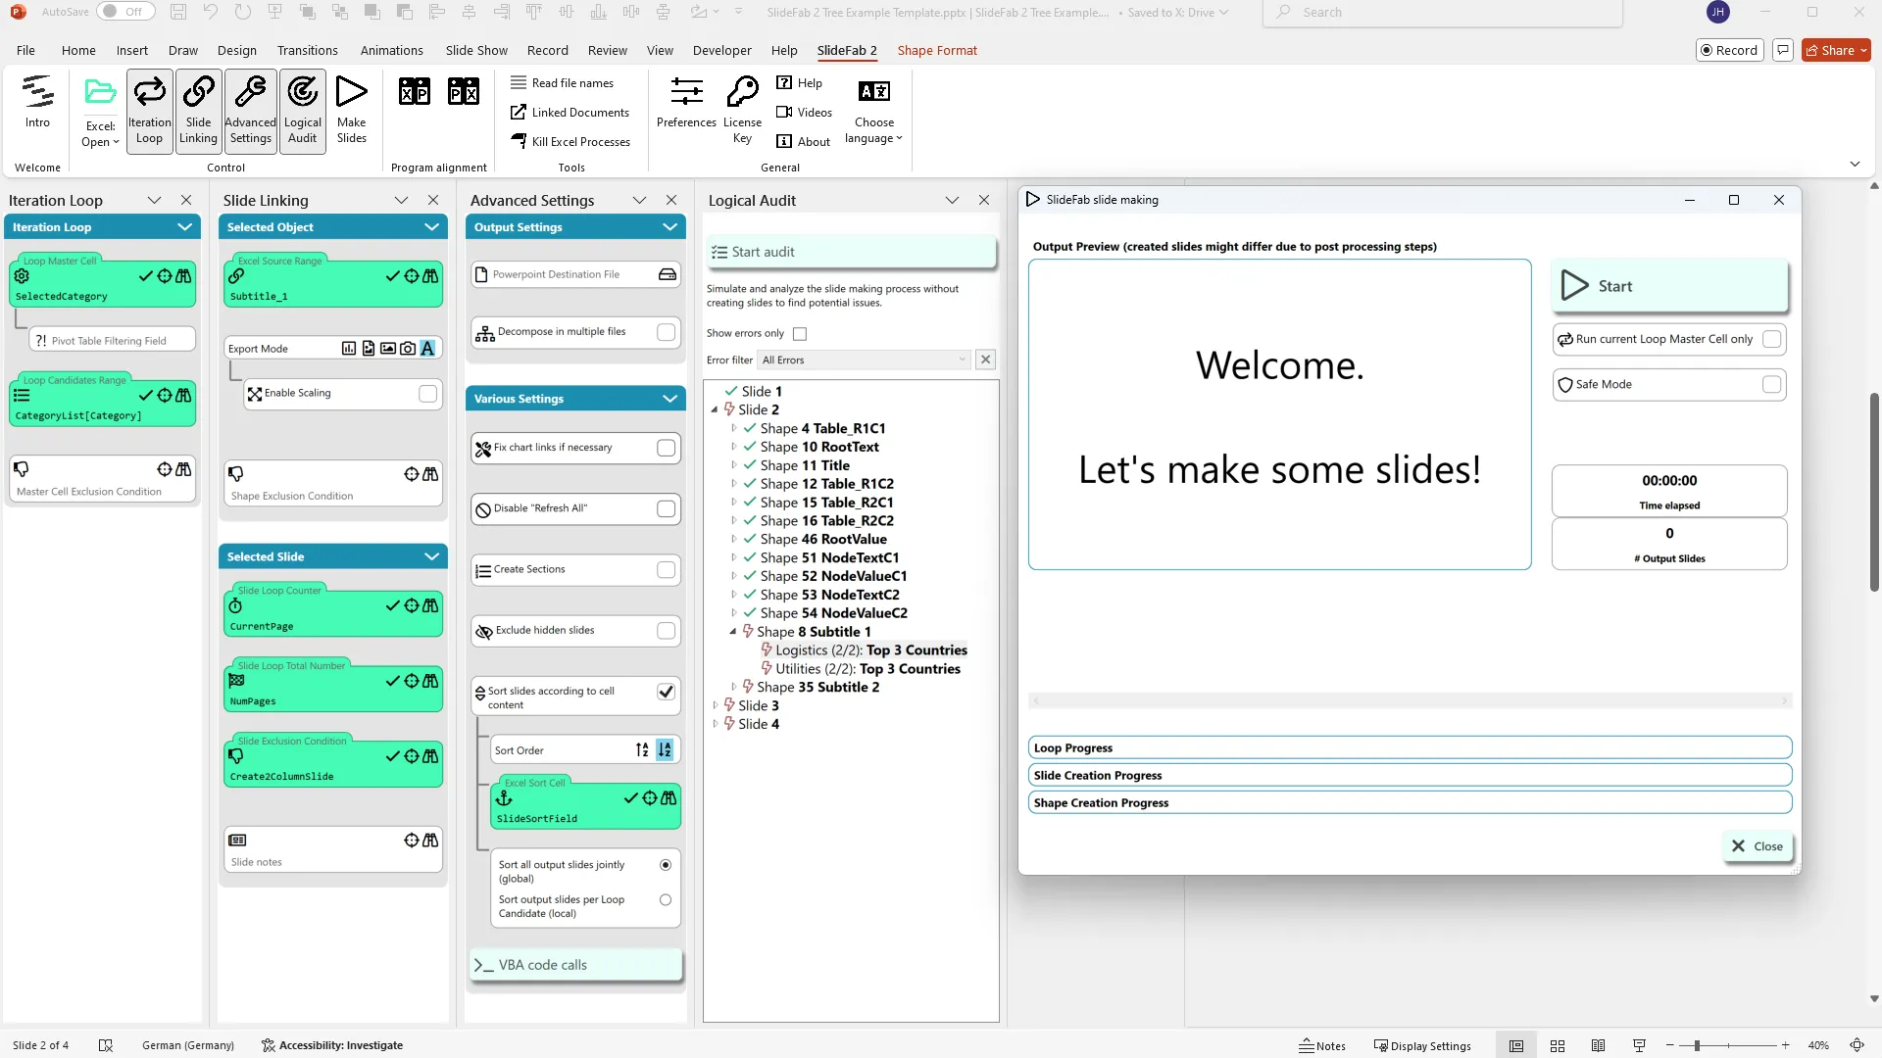Viewport: 1882px width, 1058px height.
Task: Check Show errors only
Action: [800, 334]
